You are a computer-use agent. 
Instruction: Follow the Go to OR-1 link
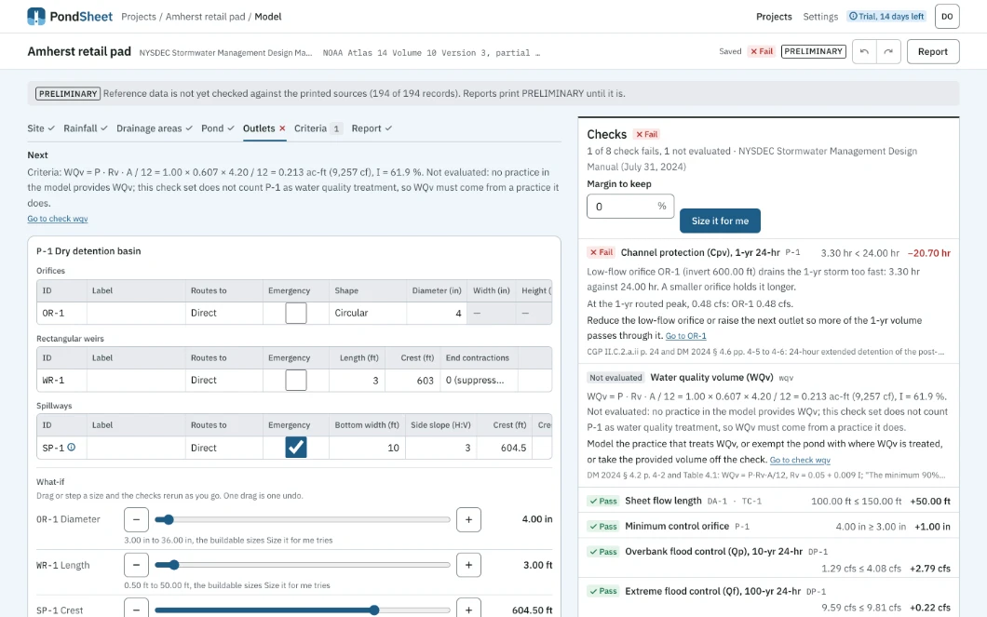[x=685, y=336]
